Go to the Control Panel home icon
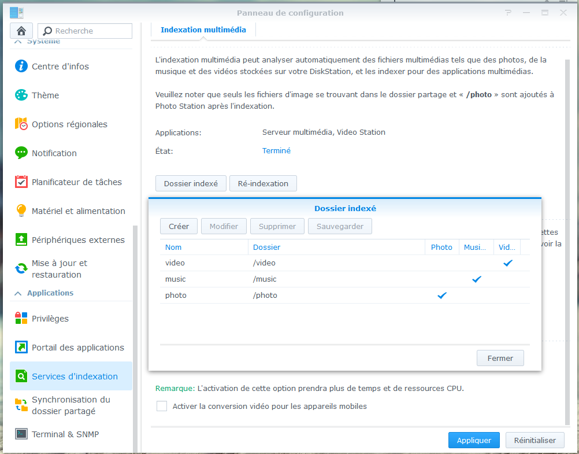This screenshot has width=579, height=454. coord(21,31)
